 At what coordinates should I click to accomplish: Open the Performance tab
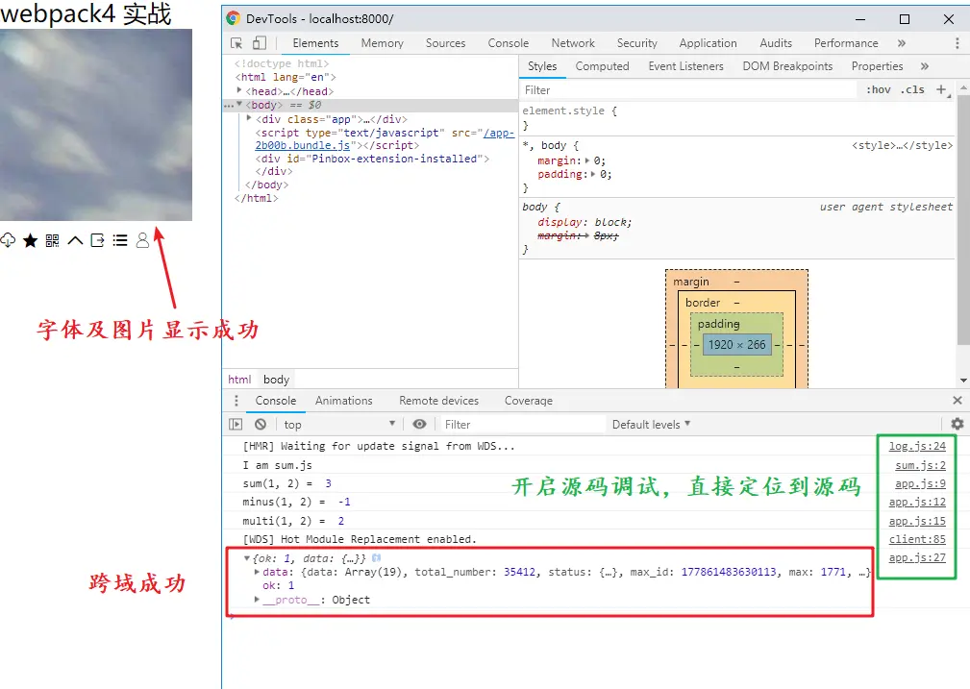point(846,43)
